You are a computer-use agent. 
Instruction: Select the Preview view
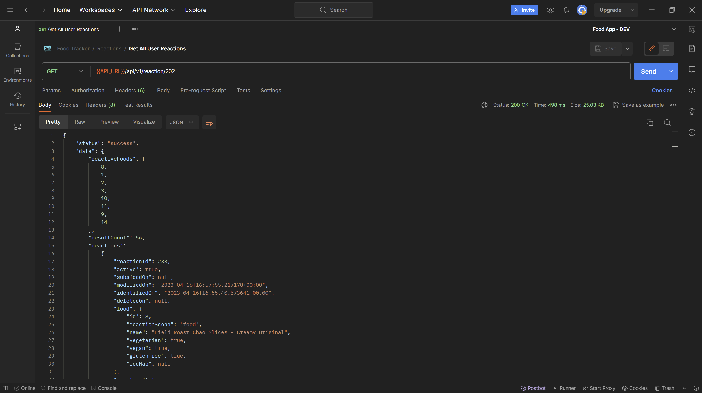[109, 122]
